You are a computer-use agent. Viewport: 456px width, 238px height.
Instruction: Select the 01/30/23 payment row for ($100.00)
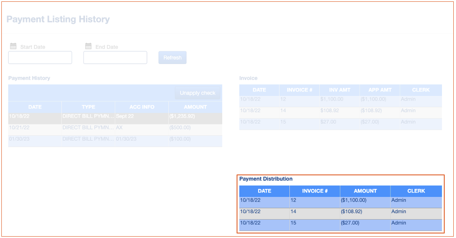pos(115,139)
